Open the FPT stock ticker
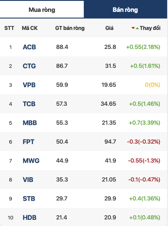The height and width of the screenshot is (226, 168). pyautogui.click(x=29, y=142)
